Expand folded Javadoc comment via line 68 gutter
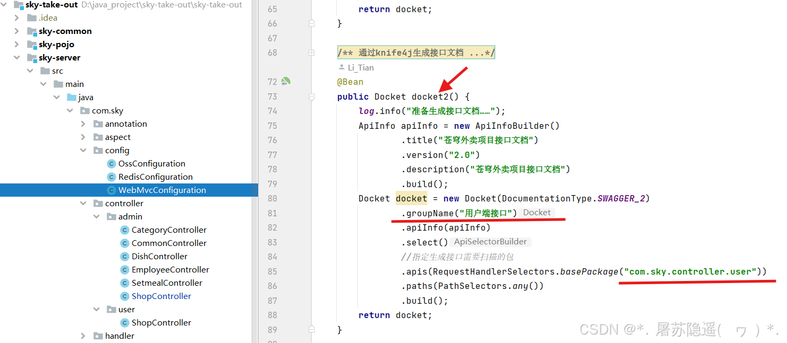 (x=312, y=52)
